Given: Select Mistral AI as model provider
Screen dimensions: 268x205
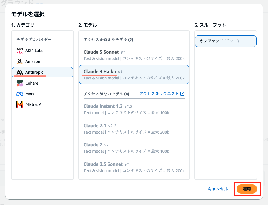Looking at the screenshot, I should (x=43, y=104).
